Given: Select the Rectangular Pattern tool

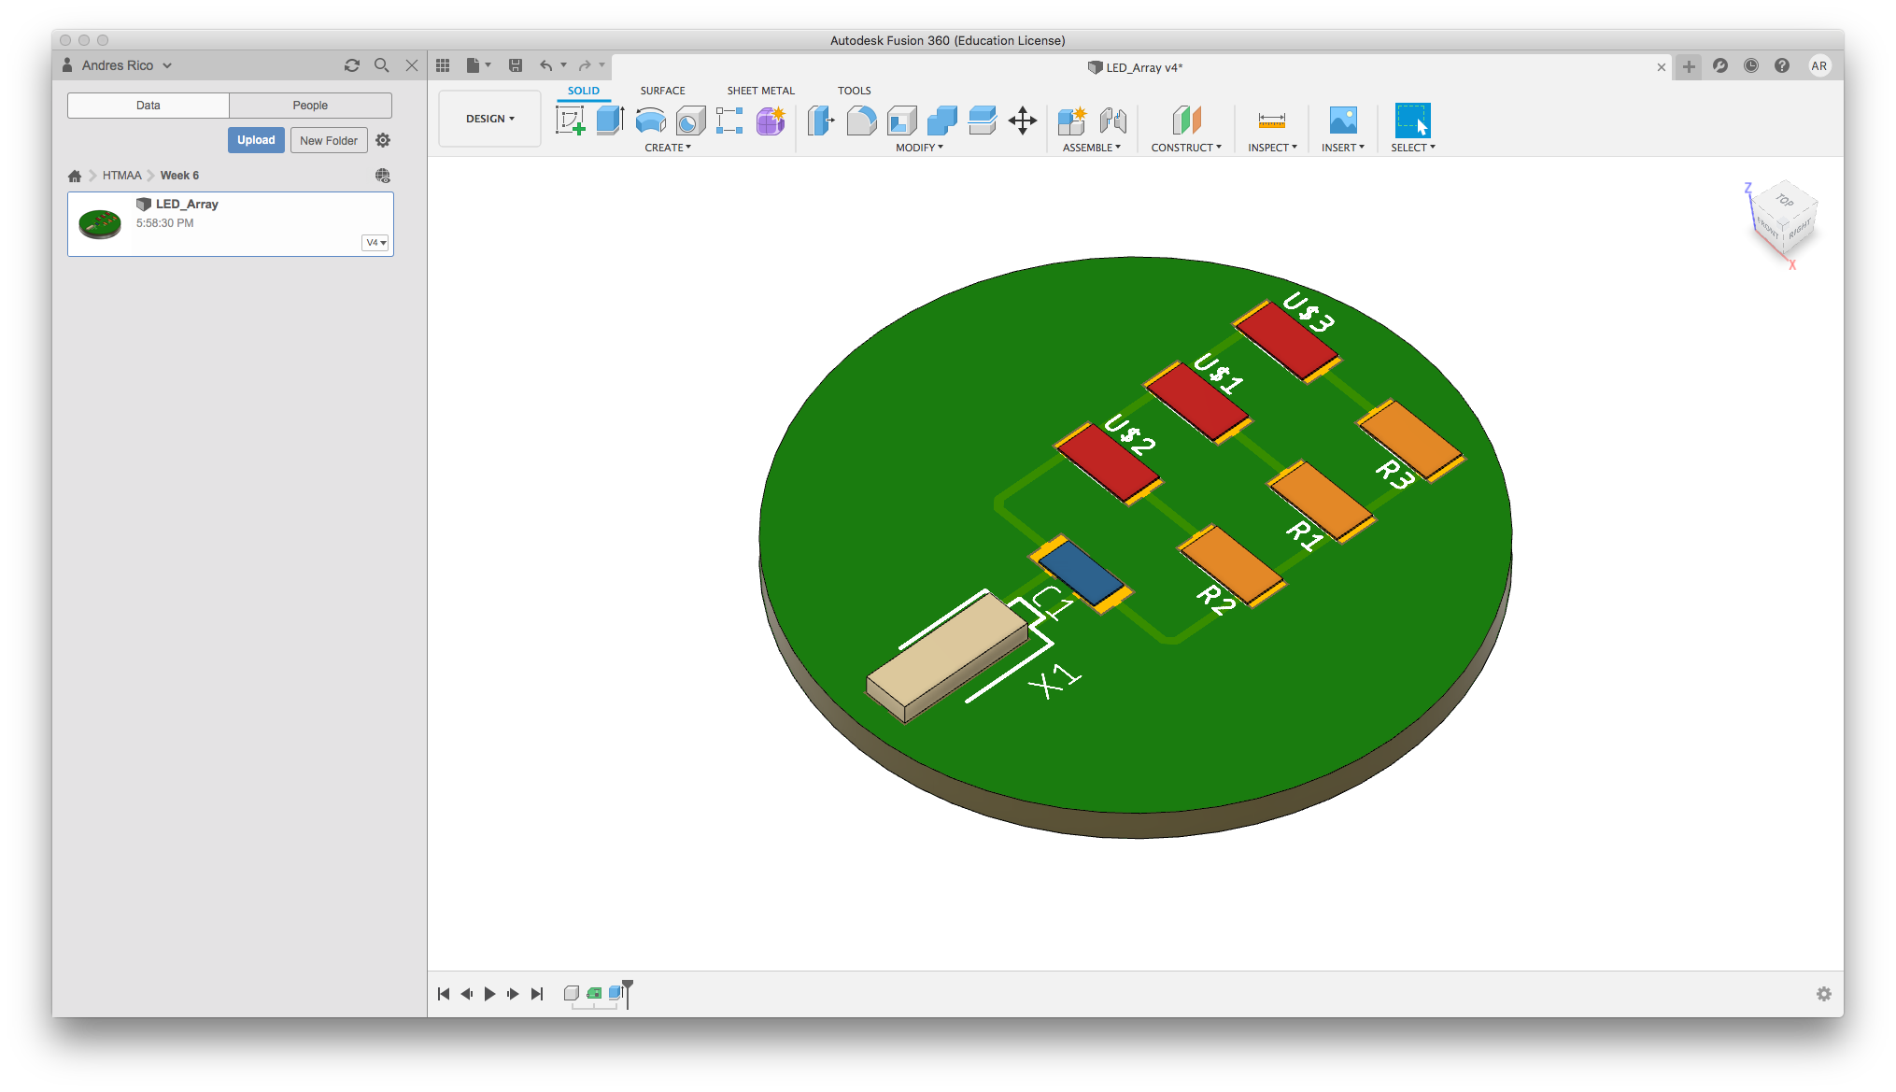Looking at the screenshot, I should (729, 121).
